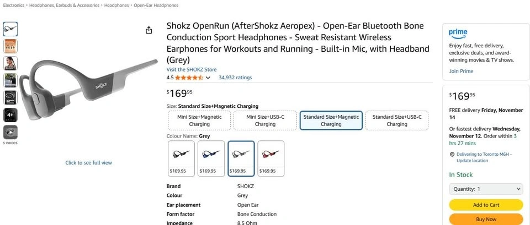Click the star rating icons
530x225 pixels.
point(189,78)
